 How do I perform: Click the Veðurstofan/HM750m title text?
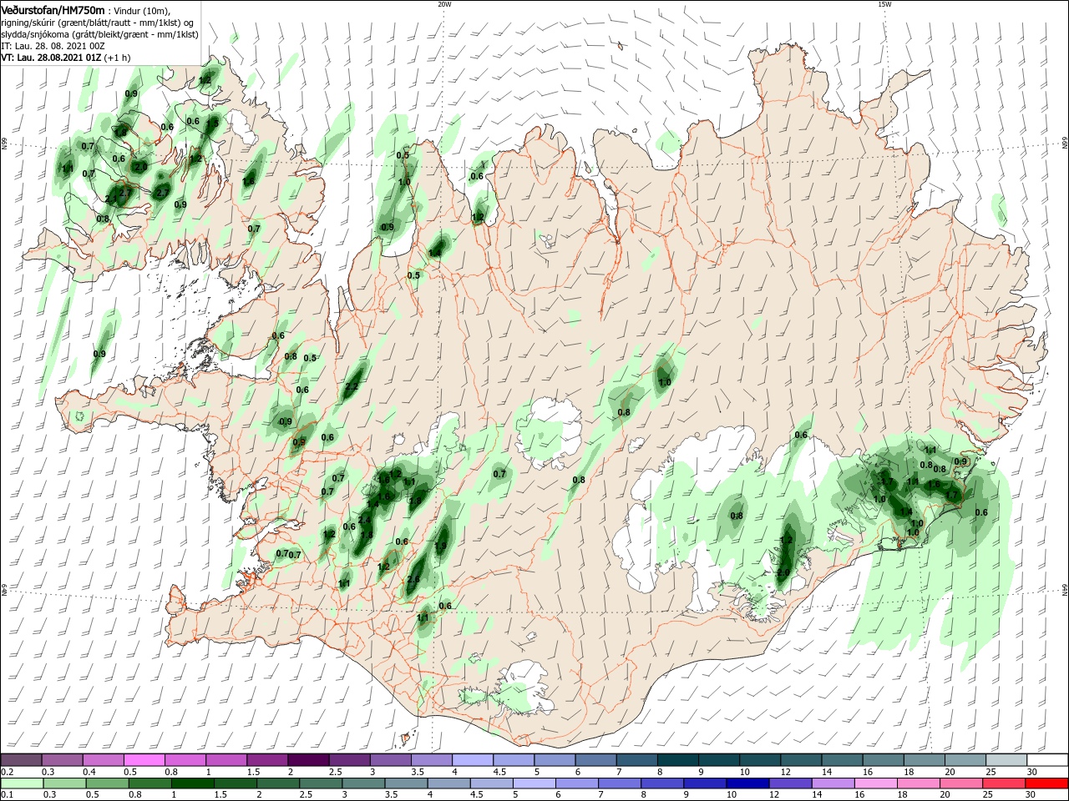[53, 9]
